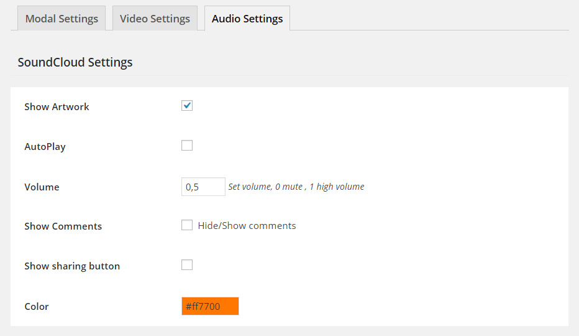The width and height of the screenshot is (579, 336).
Task: Click the #ff7700 hex value text
Action: point(203,307)
